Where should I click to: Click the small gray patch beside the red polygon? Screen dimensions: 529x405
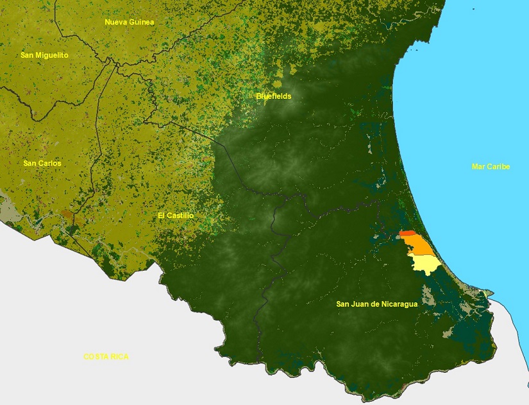[398, 236]
